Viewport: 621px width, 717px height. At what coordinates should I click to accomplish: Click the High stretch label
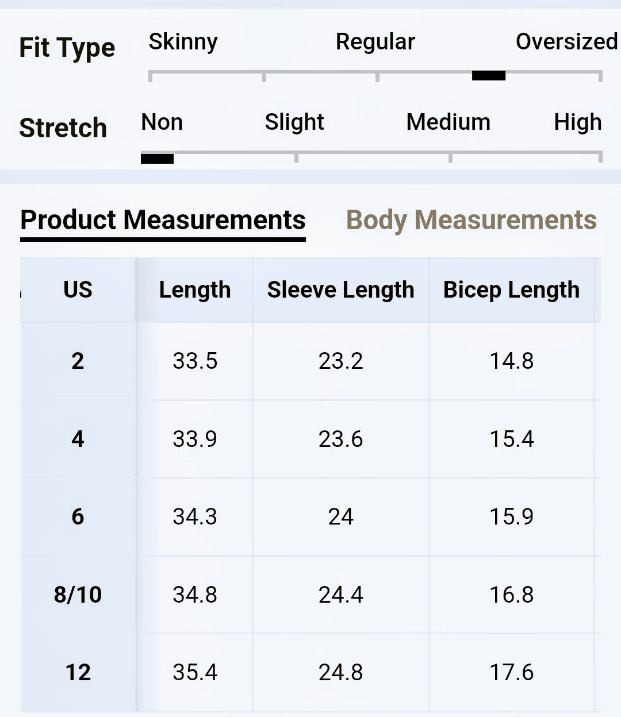tap(578, 122)
